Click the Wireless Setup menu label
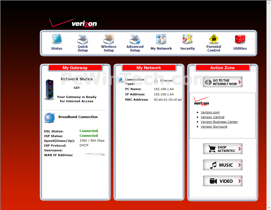Viewport: 271px width, 210px height. pyautogui.click(x=109, y=49)
